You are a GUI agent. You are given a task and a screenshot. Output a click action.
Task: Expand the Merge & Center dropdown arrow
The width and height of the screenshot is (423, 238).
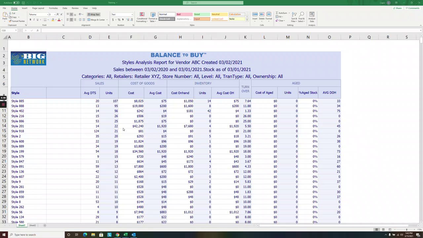pyautogui.click(x=108, y=20)
